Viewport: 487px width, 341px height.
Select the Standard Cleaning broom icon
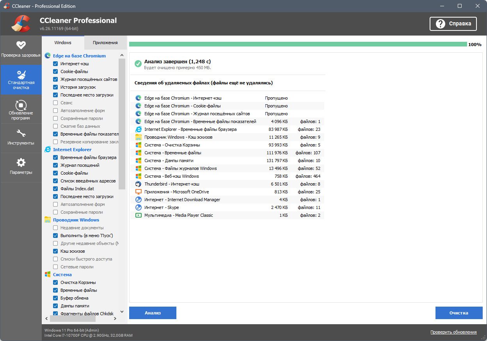21,74
